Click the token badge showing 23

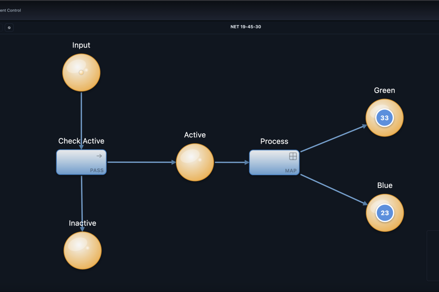click(x=385, y=213)
